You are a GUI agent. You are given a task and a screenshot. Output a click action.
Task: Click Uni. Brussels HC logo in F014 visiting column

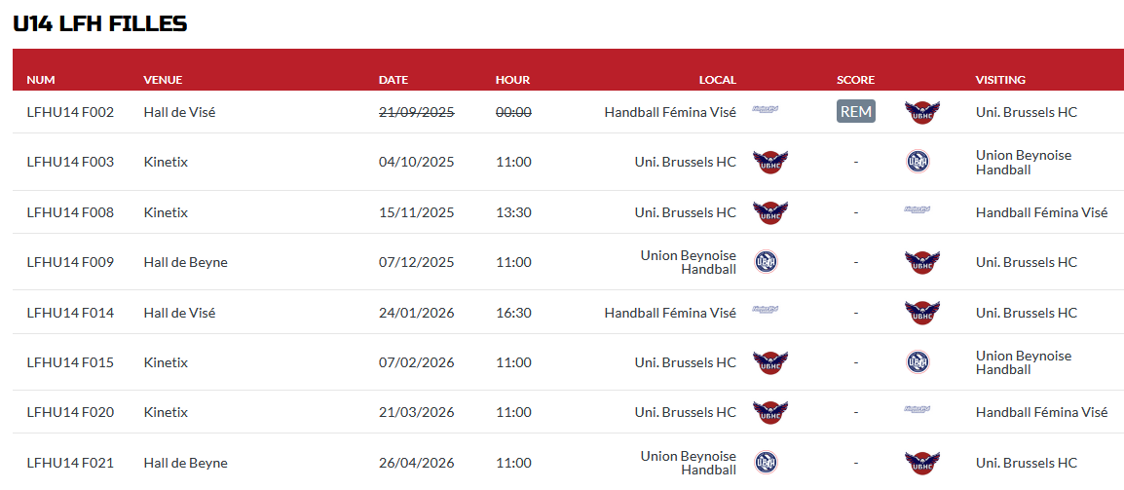pos(922,313)
